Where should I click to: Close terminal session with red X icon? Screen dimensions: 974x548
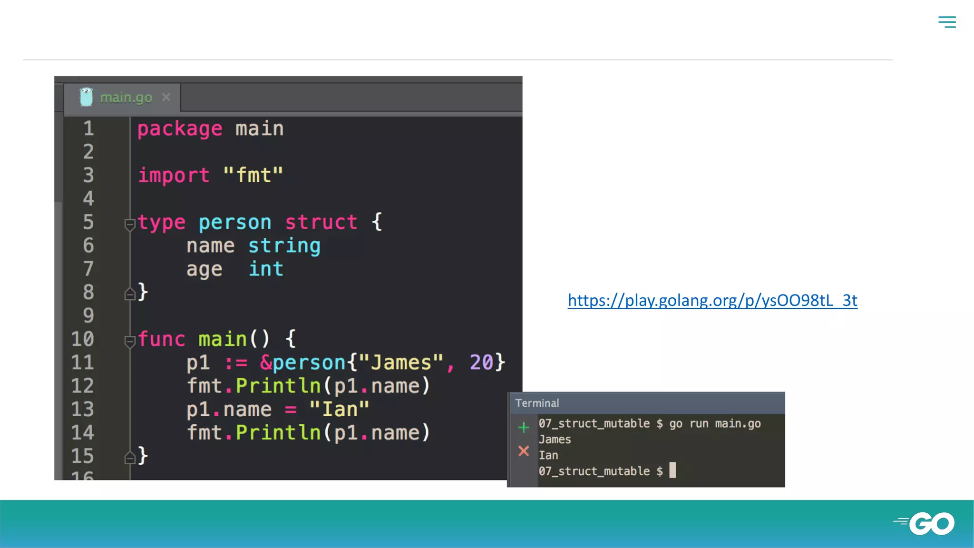pos(524,451)
